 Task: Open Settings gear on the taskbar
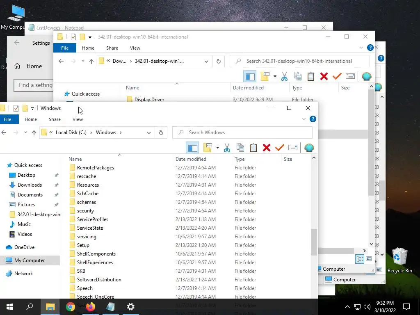tap(131, 307)
